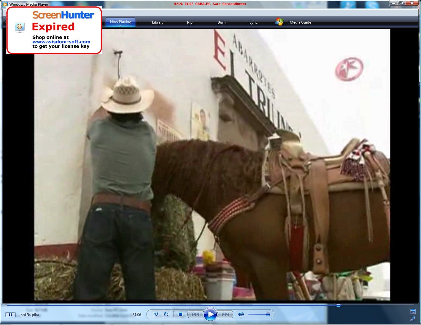Skip to next track
The width and height of the screenshot is (421, 325).
(226, 314)
